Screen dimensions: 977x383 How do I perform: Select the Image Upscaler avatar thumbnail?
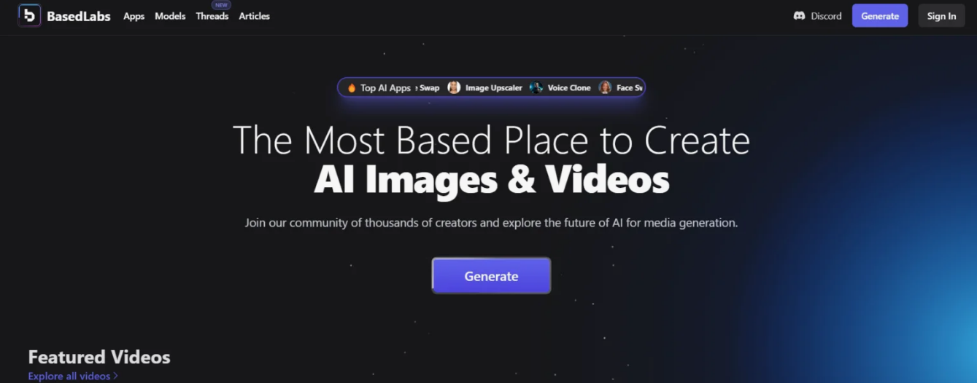tap(454, 88)
